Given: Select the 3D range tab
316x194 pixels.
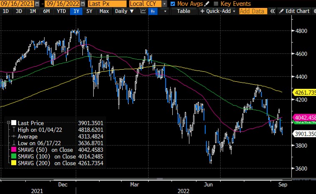Looking at the screenshot, I should tap(19, 11).
